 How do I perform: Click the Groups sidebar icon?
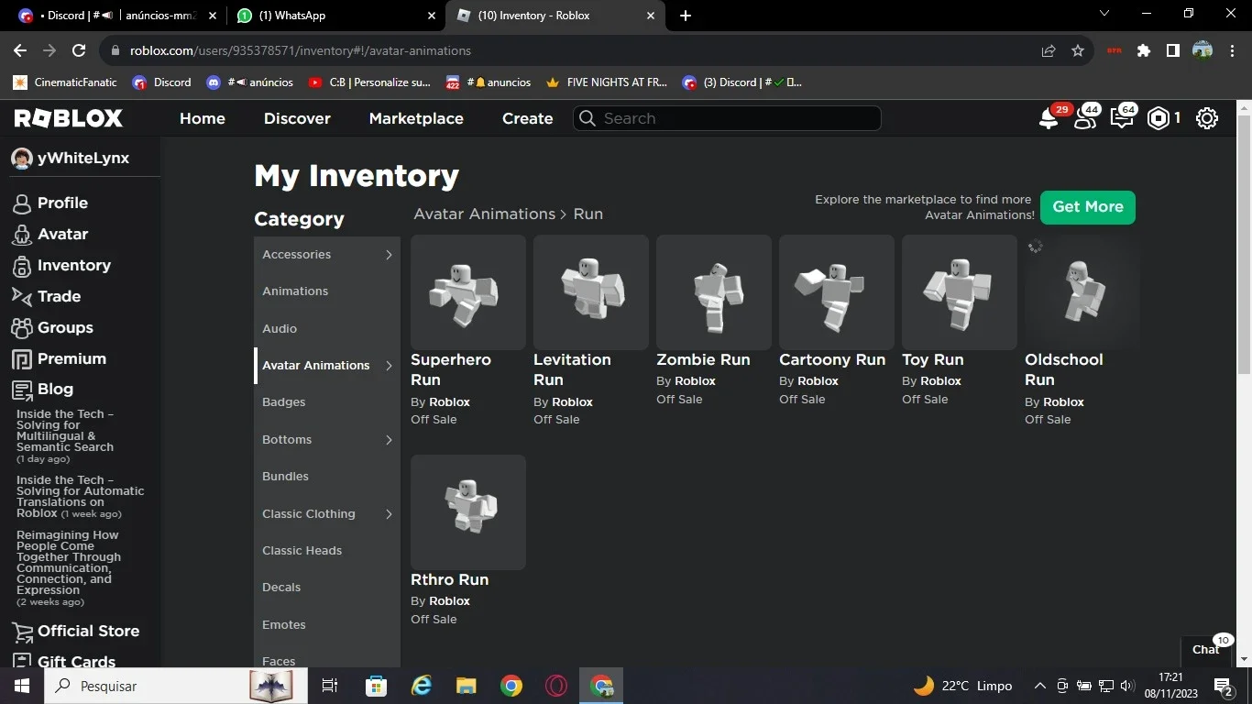(x=22, y=327)
